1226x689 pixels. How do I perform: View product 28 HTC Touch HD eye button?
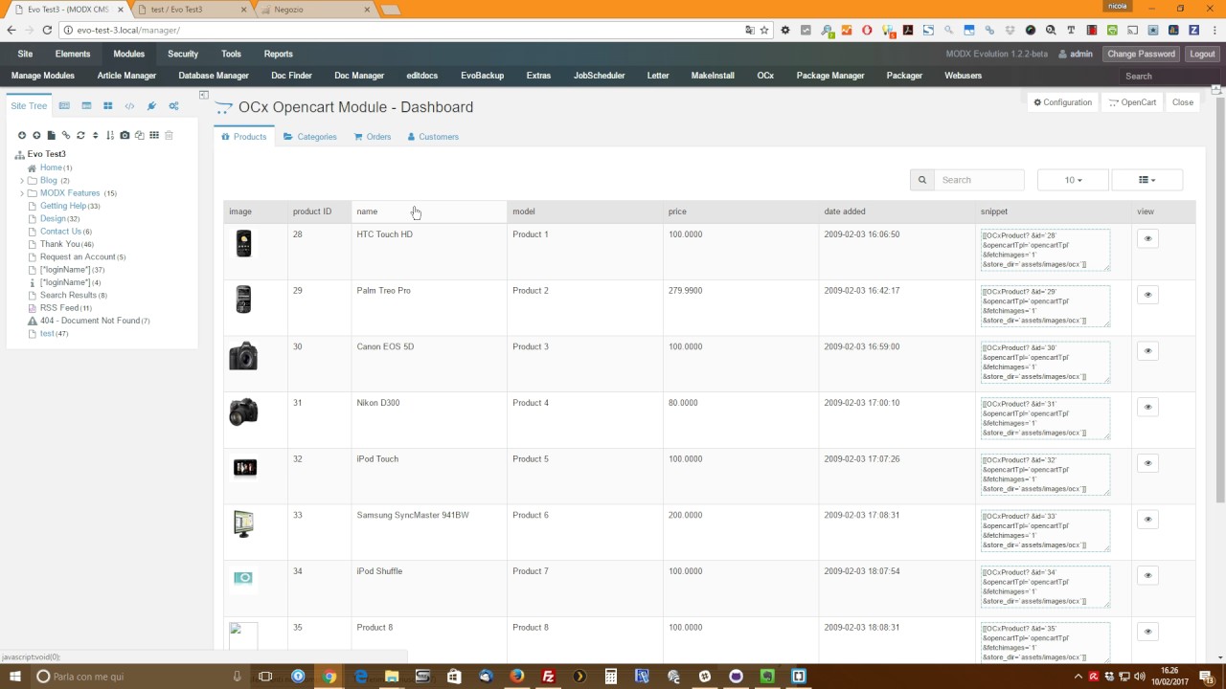(x=1147, y=238)
